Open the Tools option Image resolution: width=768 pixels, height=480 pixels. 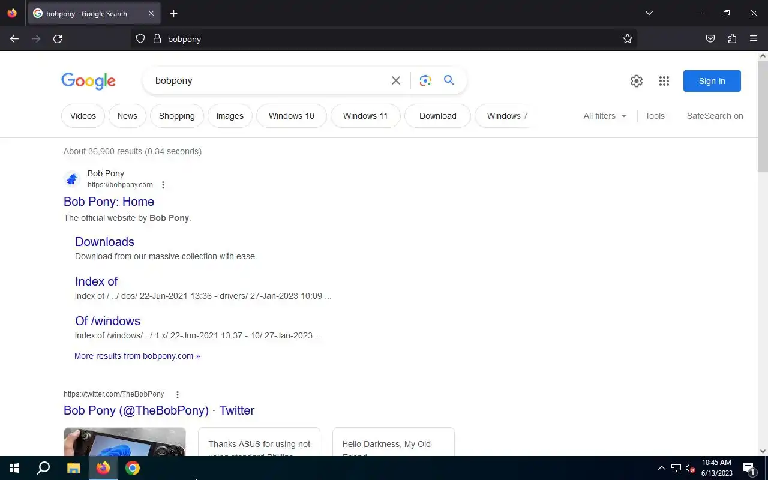655,116
